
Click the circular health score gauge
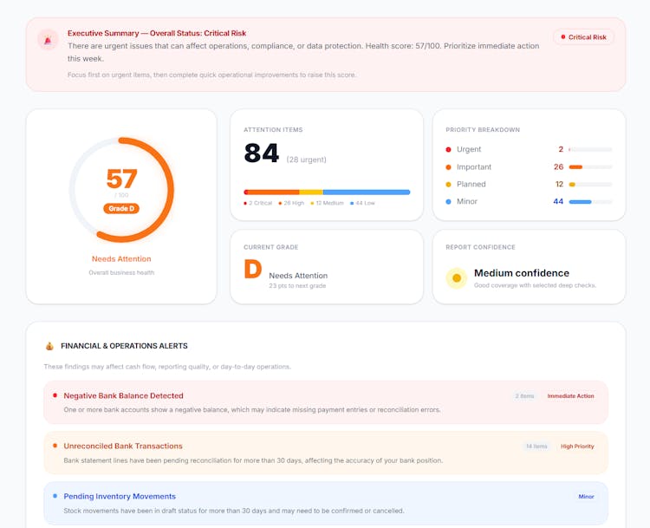coord(121,190)
